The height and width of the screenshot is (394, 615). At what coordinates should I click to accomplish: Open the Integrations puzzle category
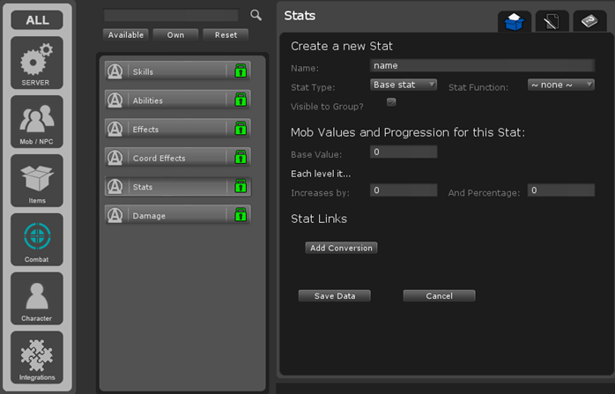pyautogui.click(x=37, y=358)
